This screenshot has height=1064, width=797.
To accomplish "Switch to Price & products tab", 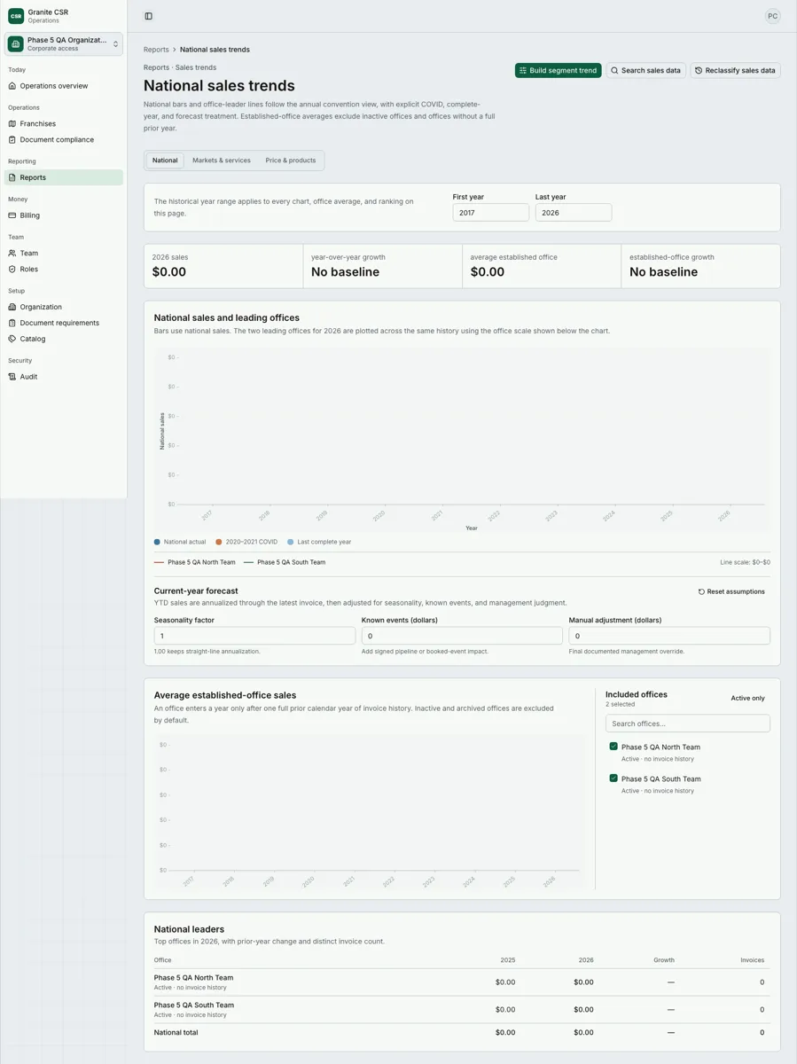I will coord(291,160).
